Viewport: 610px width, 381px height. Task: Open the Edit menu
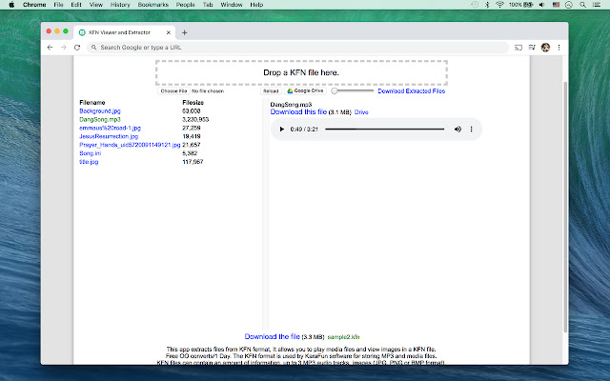point(76,5)
